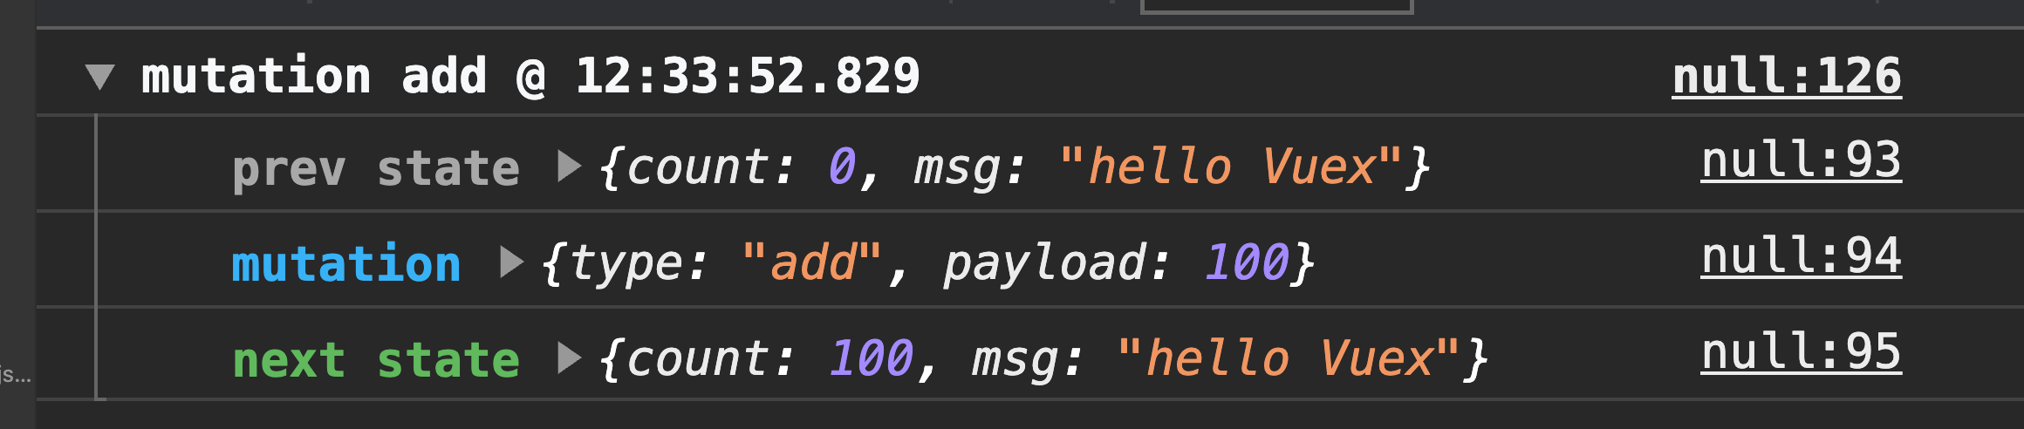Viewport: 2024px width, 429px height.
Task: Expand the next state object arrow
Action: (x=569, y=357)
